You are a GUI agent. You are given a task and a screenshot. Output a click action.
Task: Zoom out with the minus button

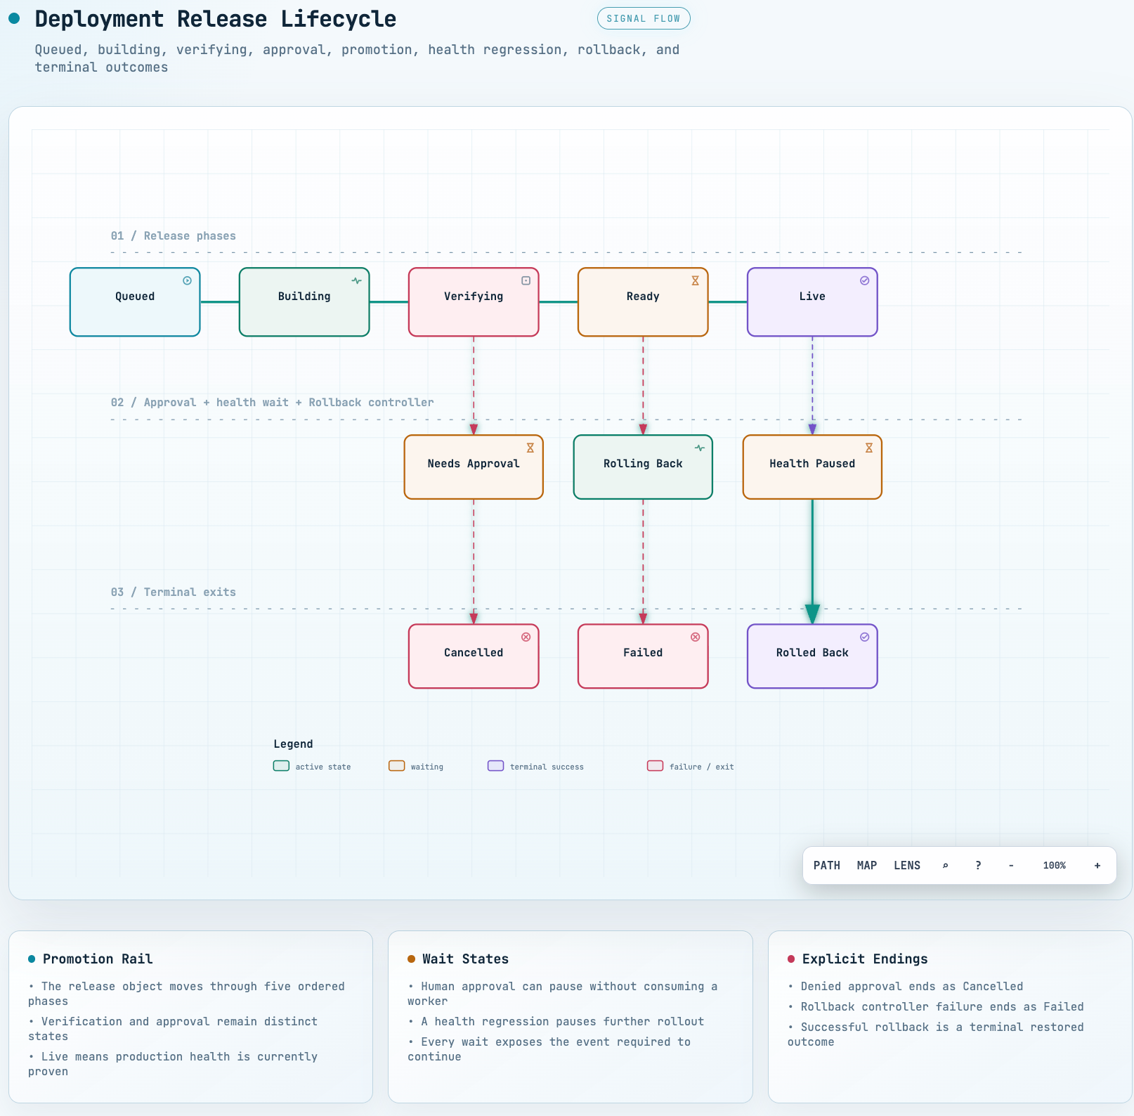pyautogui.click(x=1011, y=865)
